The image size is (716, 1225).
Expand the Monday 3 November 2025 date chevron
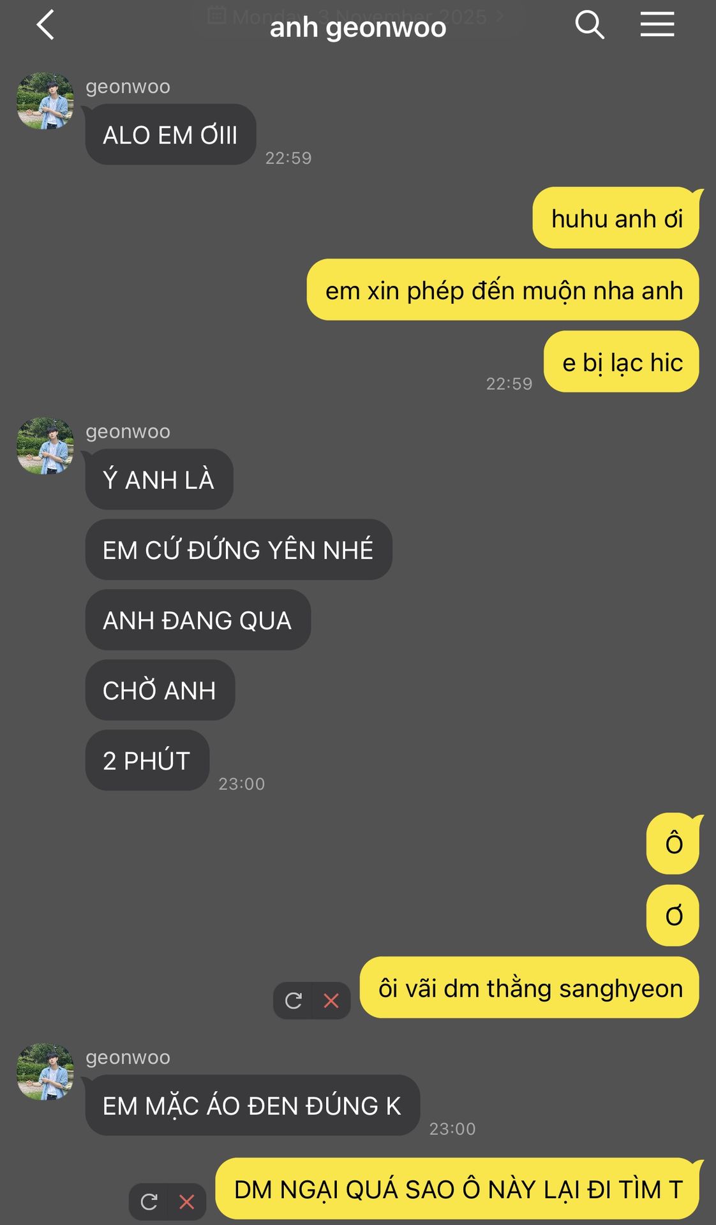coord(500,15)
